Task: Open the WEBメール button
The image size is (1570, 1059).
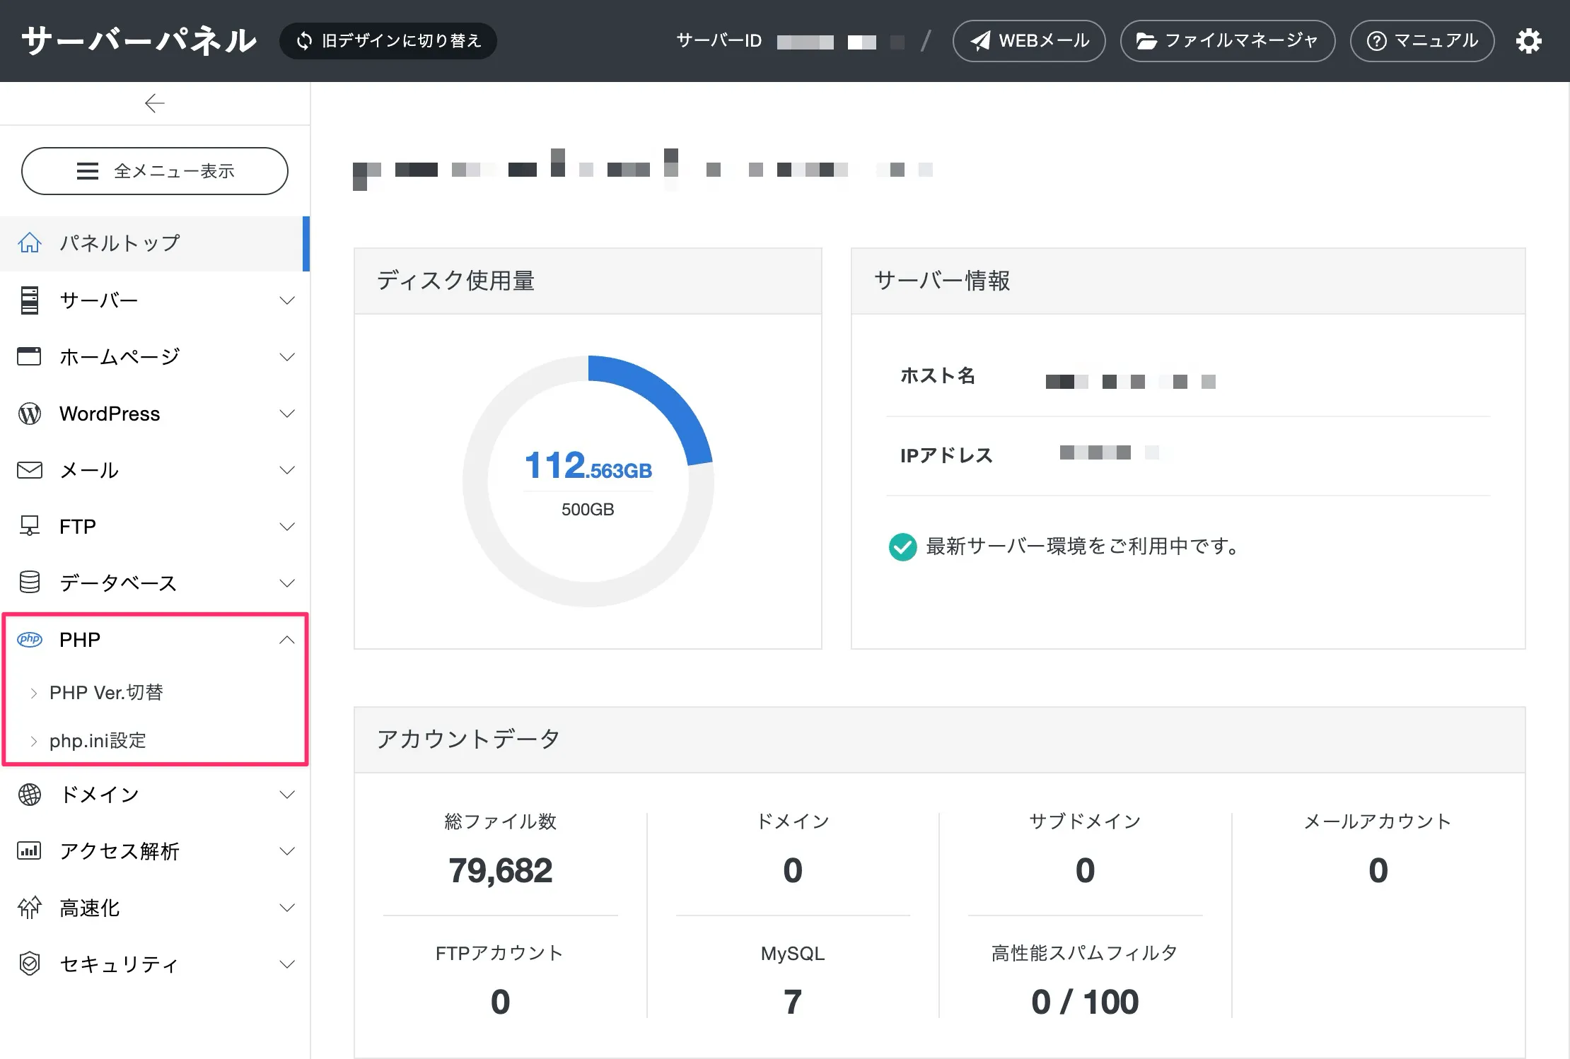Action: (x=1029, y=41)
